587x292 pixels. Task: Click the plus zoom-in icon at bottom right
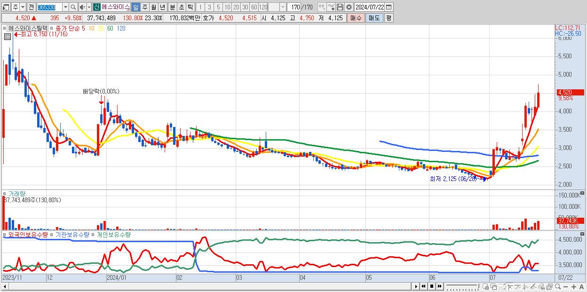574,286
